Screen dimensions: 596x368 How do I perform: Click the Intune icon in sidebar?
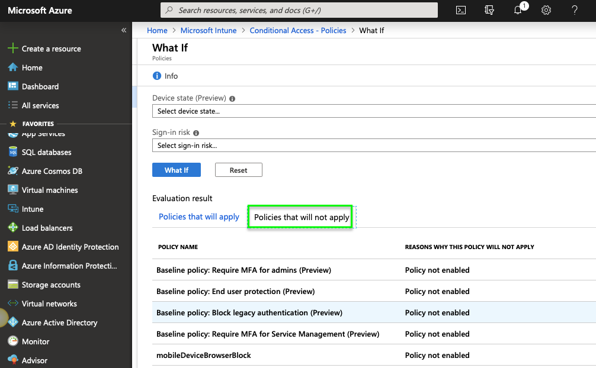13,208
